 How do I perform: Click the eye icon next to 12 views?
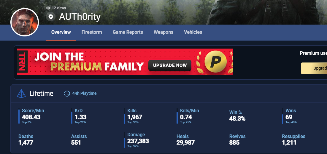(48, 8)
